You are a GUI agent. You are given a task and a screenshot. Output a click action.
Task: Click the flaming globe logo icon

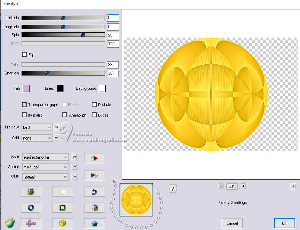(10, 223)
